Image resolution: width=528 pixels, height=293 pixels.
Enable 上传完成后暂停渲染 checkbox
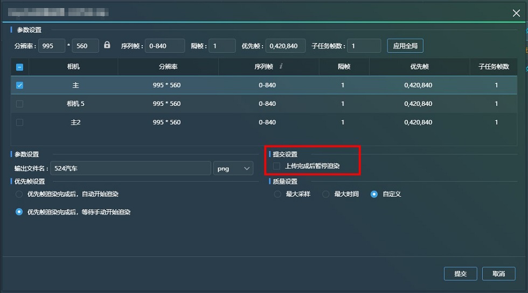click(x=277, y=166)
